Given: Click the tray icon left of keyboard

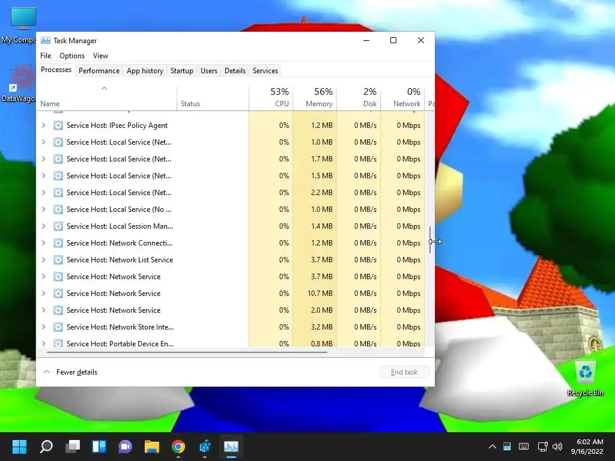Looking at the screenshot, I should tap(507, 447).
